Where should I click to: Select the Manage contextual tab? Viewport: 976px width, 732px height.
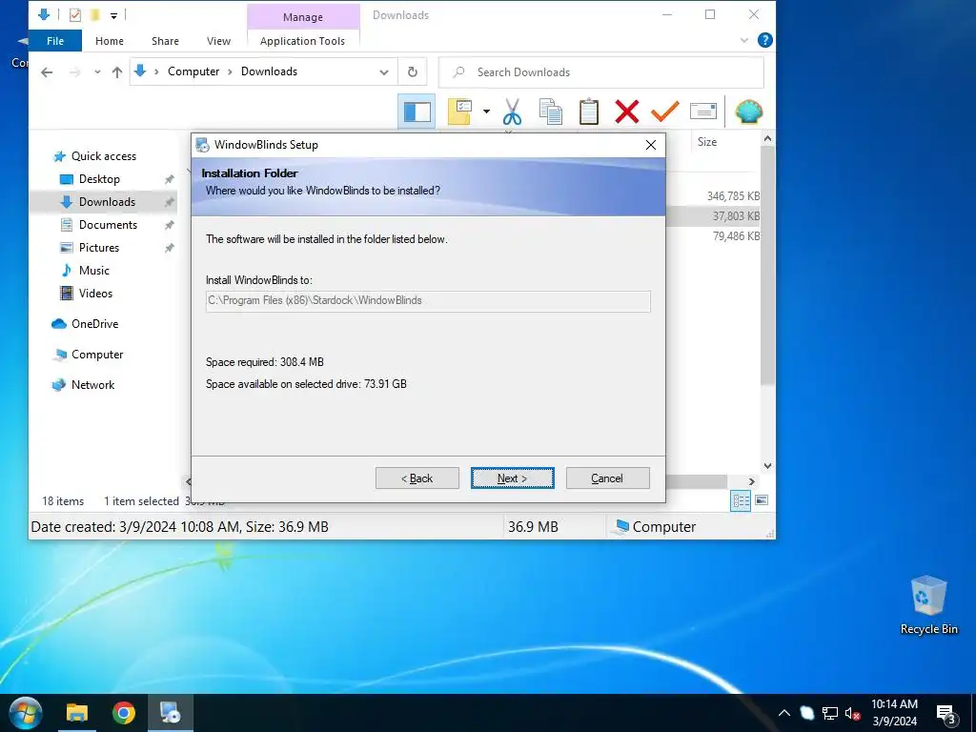click(x=303, y=17)
